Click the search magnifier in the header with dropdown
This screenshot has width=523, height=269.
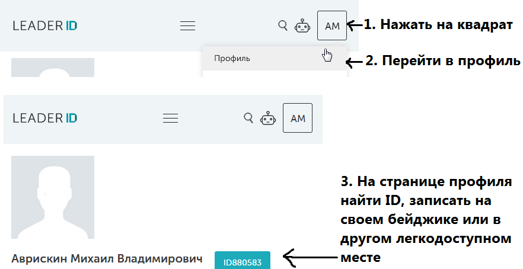coord(283,25)
